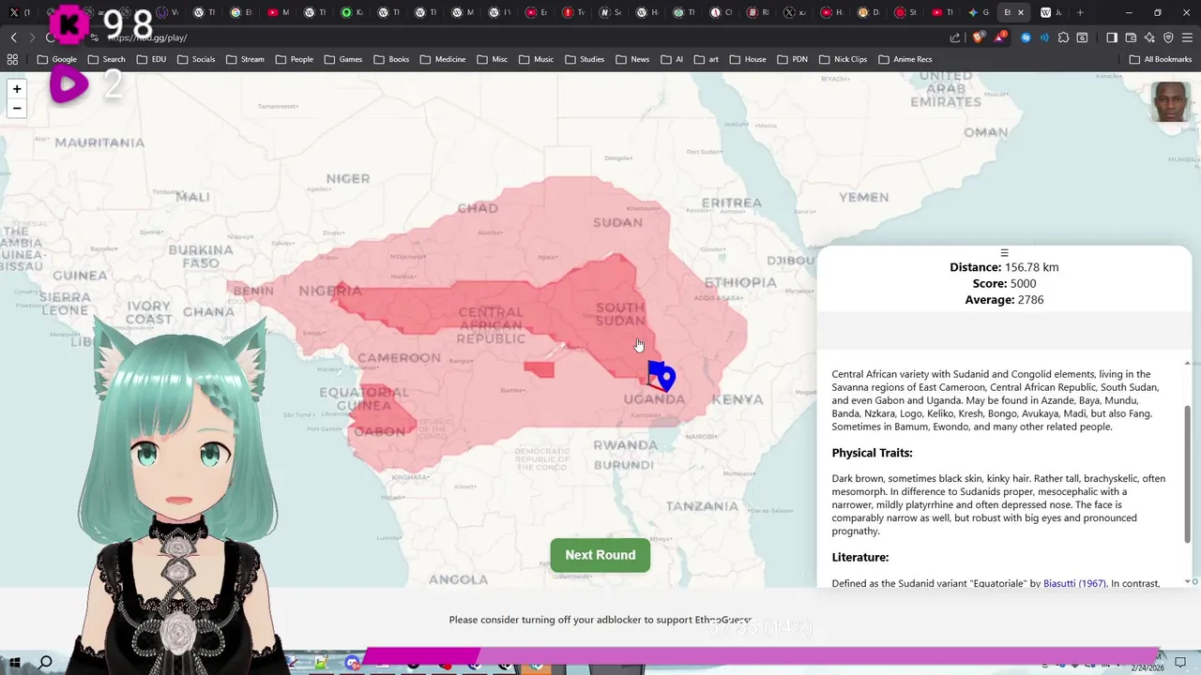
Task: Click the 'Average: 2786' text
Action: coord(1004,300)
